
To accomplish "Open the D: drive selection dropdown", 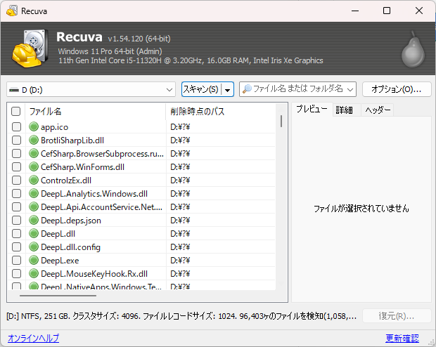I will pos(169,90).
